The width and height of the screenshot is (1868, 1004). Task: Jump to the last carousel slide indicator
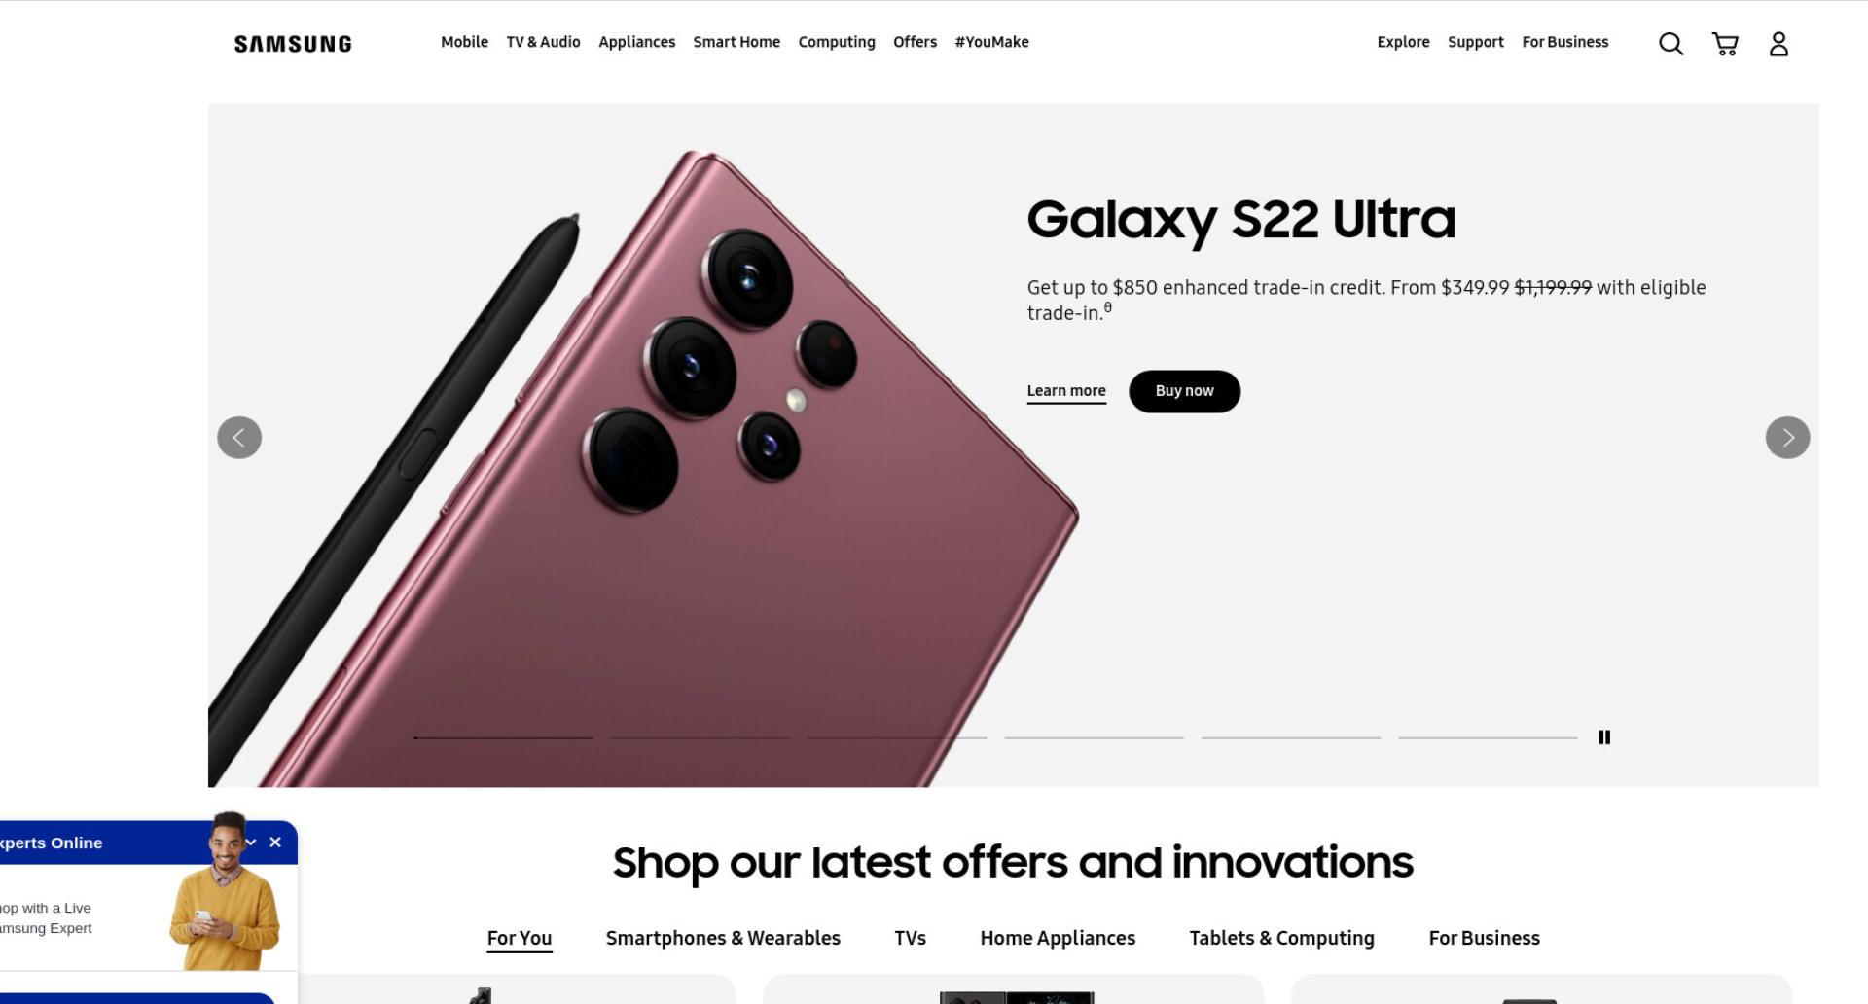[1488, 738]
